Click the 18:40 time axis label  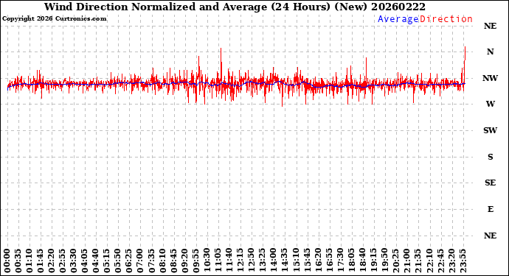pos(363,261)
